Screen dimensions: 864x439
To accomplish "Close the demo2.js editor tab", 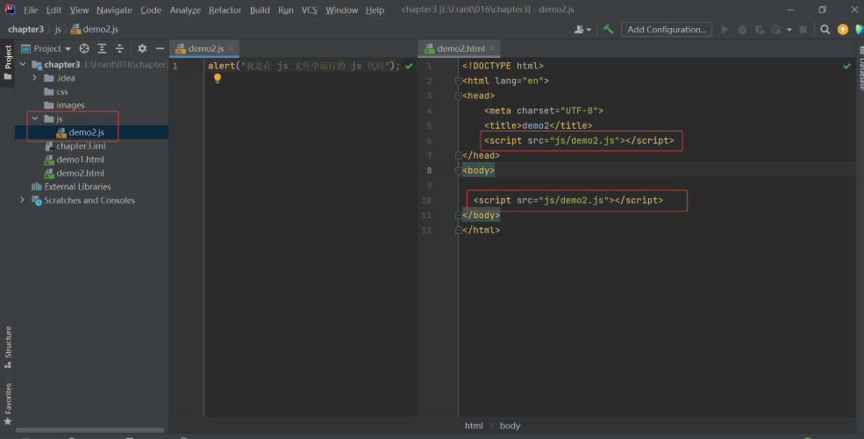I will (232, 48).
